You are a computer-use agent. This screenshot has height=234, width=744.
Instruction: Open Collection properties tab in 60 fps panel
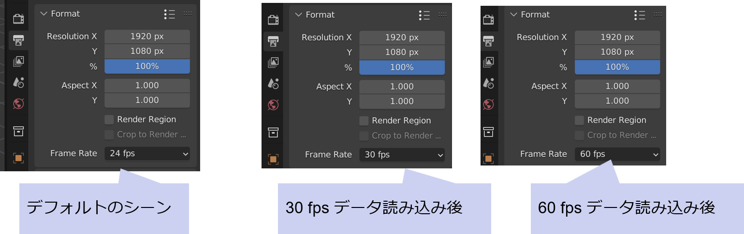pyautogui.click(x=489, y=131)
